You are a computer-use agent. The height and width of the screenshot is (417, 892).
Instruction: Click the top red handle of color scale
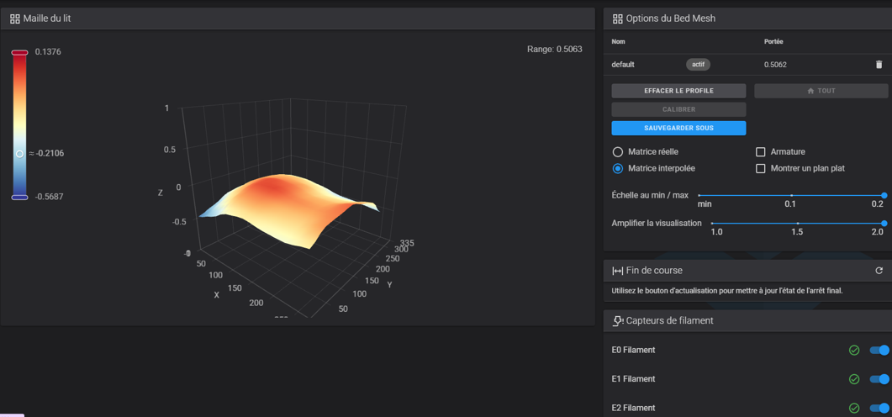[19, 52]
